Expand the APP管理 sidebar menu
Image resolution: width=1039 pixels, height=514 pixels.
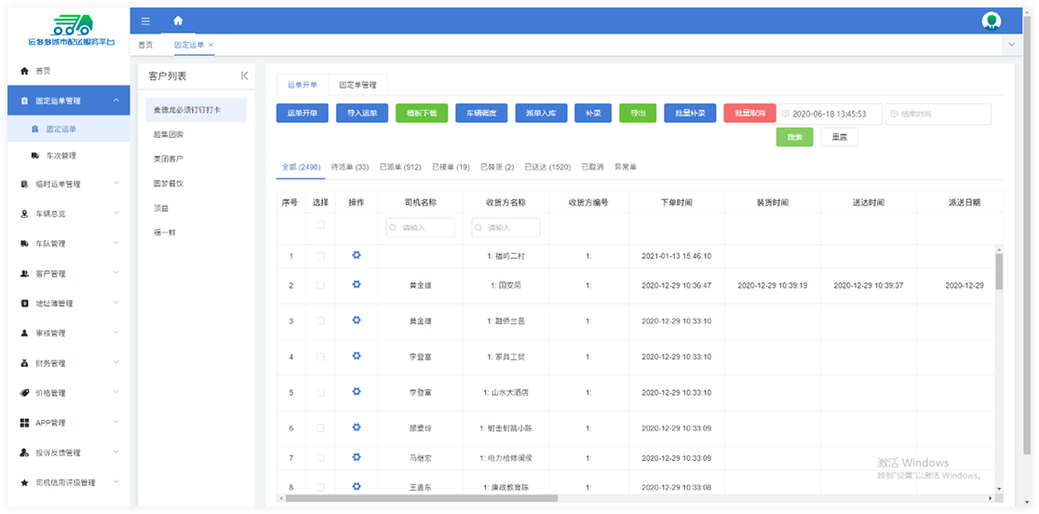pos(69,423)
